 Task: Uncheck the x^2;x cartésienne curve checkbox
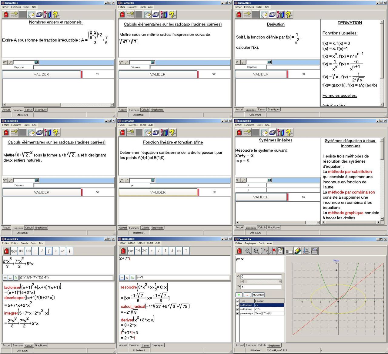[237, 309]
